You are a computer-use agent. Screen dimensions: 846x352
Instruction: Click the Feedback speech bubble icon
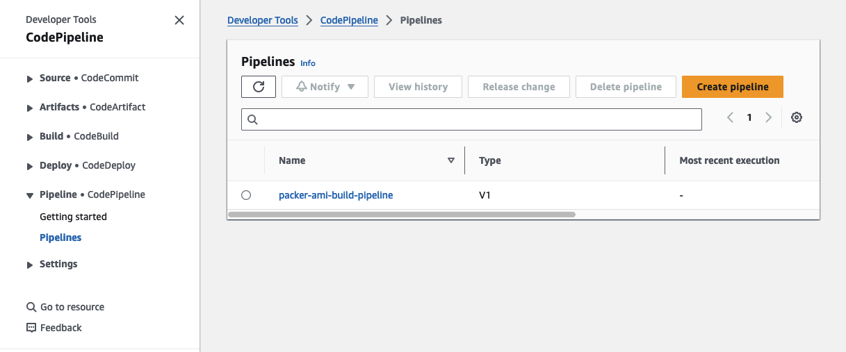tap(31, 328)
